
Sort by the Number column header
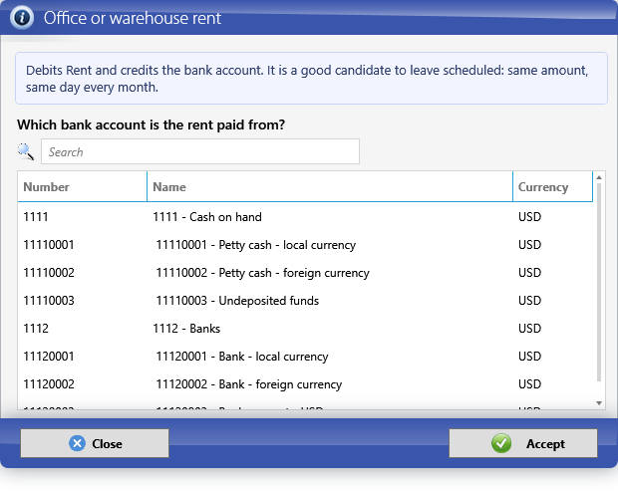pos(82,186)
